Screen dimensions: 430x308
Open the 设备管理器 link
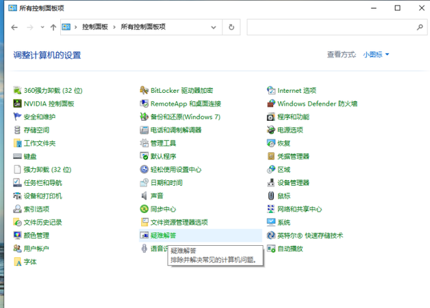[294, 182]
